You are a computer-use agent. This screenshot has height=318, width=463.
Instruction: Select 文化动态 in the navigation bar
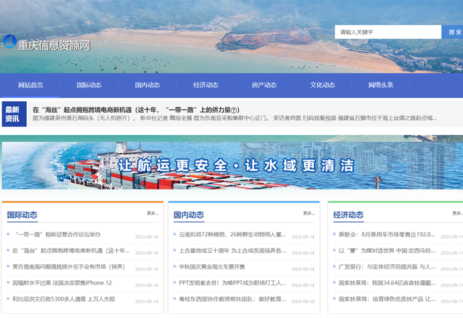[322, 85]
